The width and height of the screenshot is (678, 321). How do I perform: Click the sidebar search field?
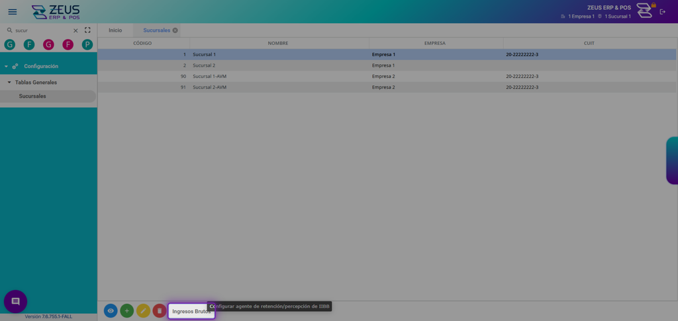pos(42,30)
